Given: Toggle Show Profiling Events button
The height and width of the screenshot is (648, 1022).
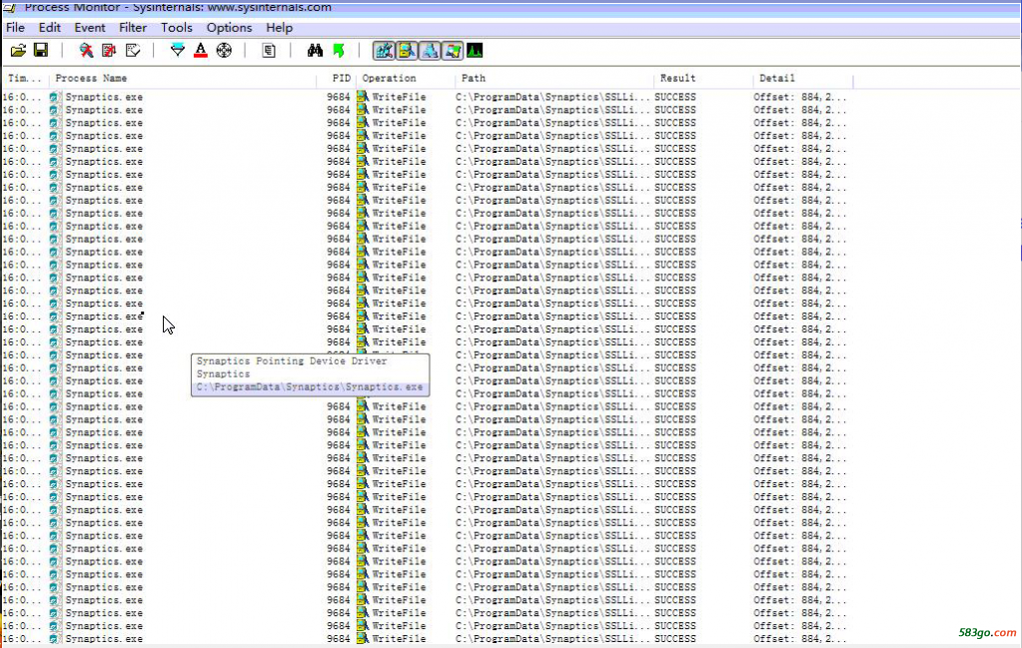Looking at the screenshot, I should tap(475, 50).
